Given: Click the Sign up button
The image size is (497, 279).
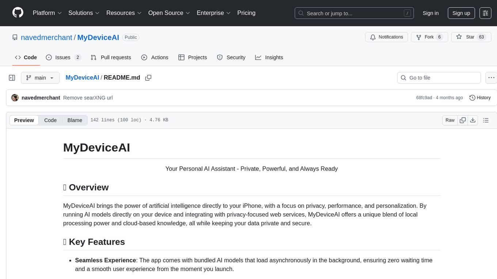Looking at the screenshot, I should (x=461, y=13).
